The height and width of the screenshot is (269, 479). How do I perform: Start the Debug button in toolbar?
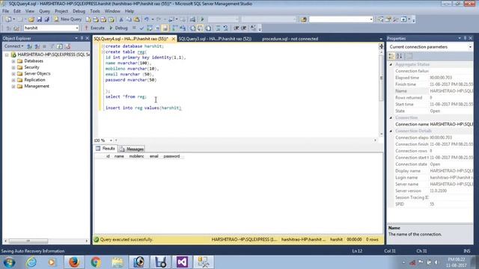tap(118, 28)
